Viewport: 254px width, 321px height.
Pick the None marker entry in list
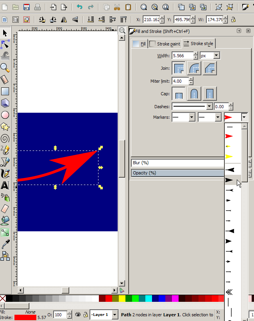click(x=230, y=127)
